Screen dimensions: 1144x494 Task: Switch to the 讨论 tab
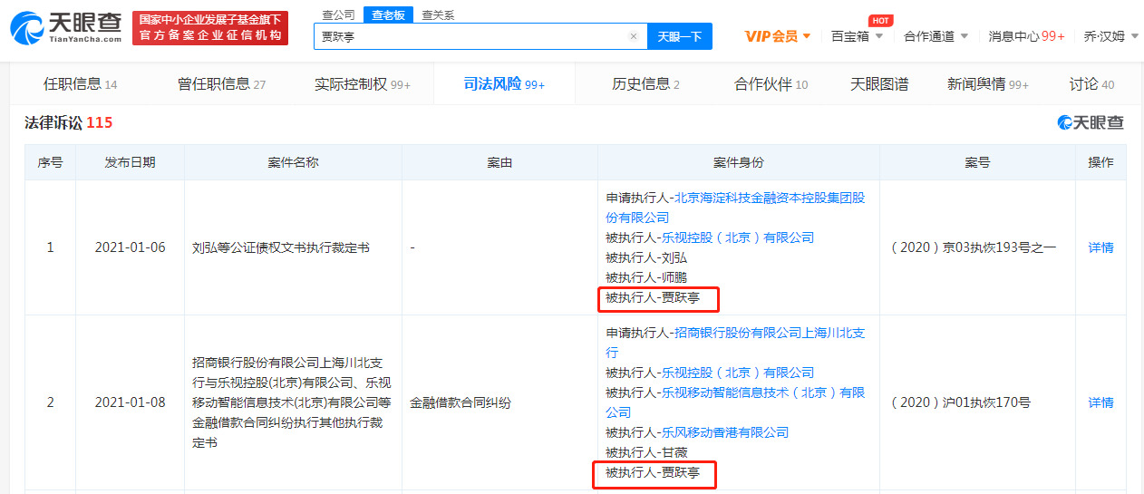1091,84
